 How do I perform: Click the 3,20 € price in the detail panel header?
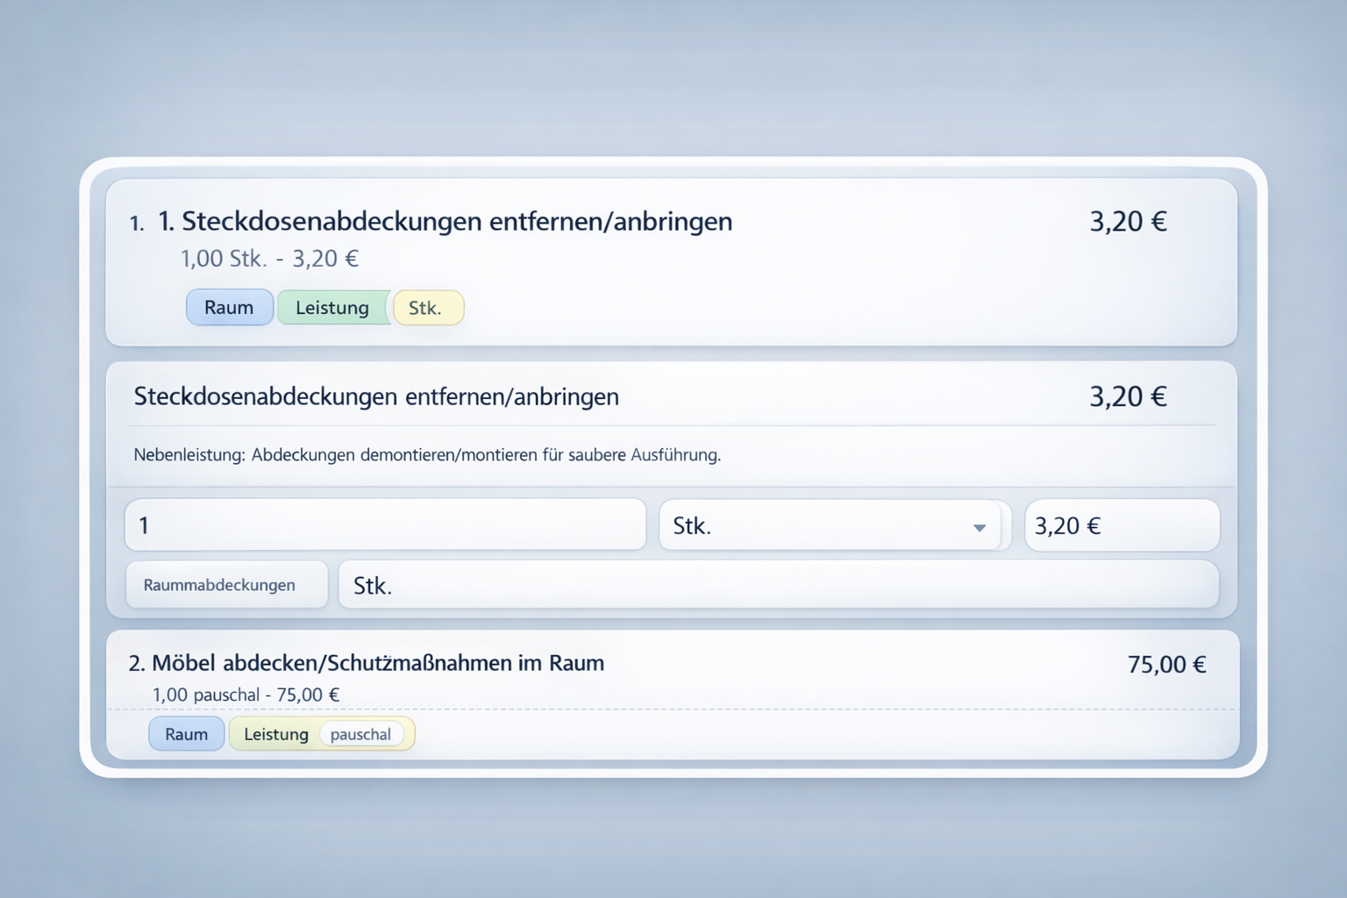pyautogui.click(x=1128, y=397)
